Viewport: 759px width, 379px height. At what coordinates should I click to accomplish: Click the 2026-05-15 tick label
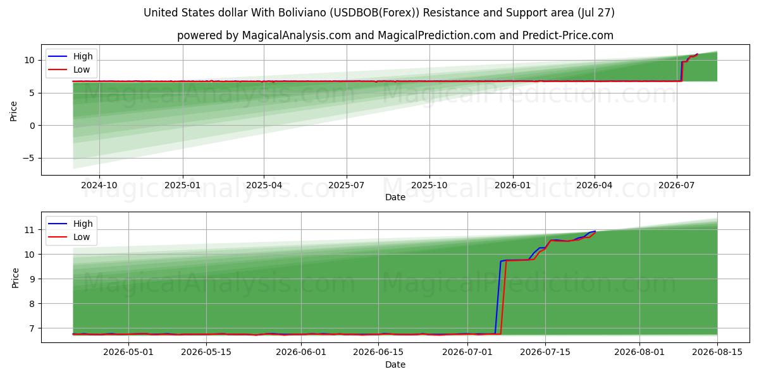click(206, 353)
